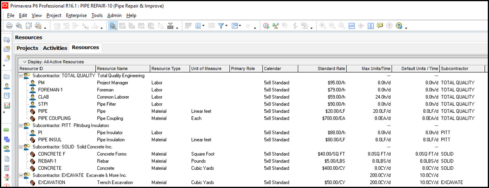Collapse the EXCAVATE subcontractor group
Screen dimensions: 489x188
20,175
